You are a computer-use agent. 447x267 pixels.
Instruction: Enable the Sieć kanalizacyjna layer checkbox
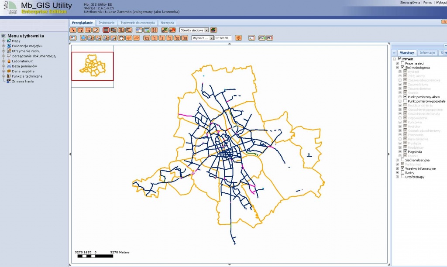[402, 160]
